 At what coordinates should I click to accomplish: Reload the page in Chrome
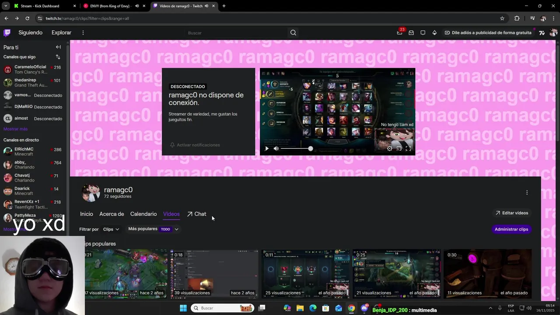point(27,18)
